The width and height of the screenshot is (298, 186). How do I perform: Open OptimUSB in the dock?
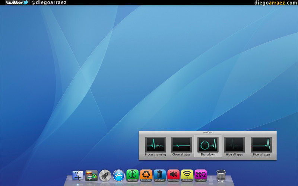pyautogui.click(x=132, y=174)
